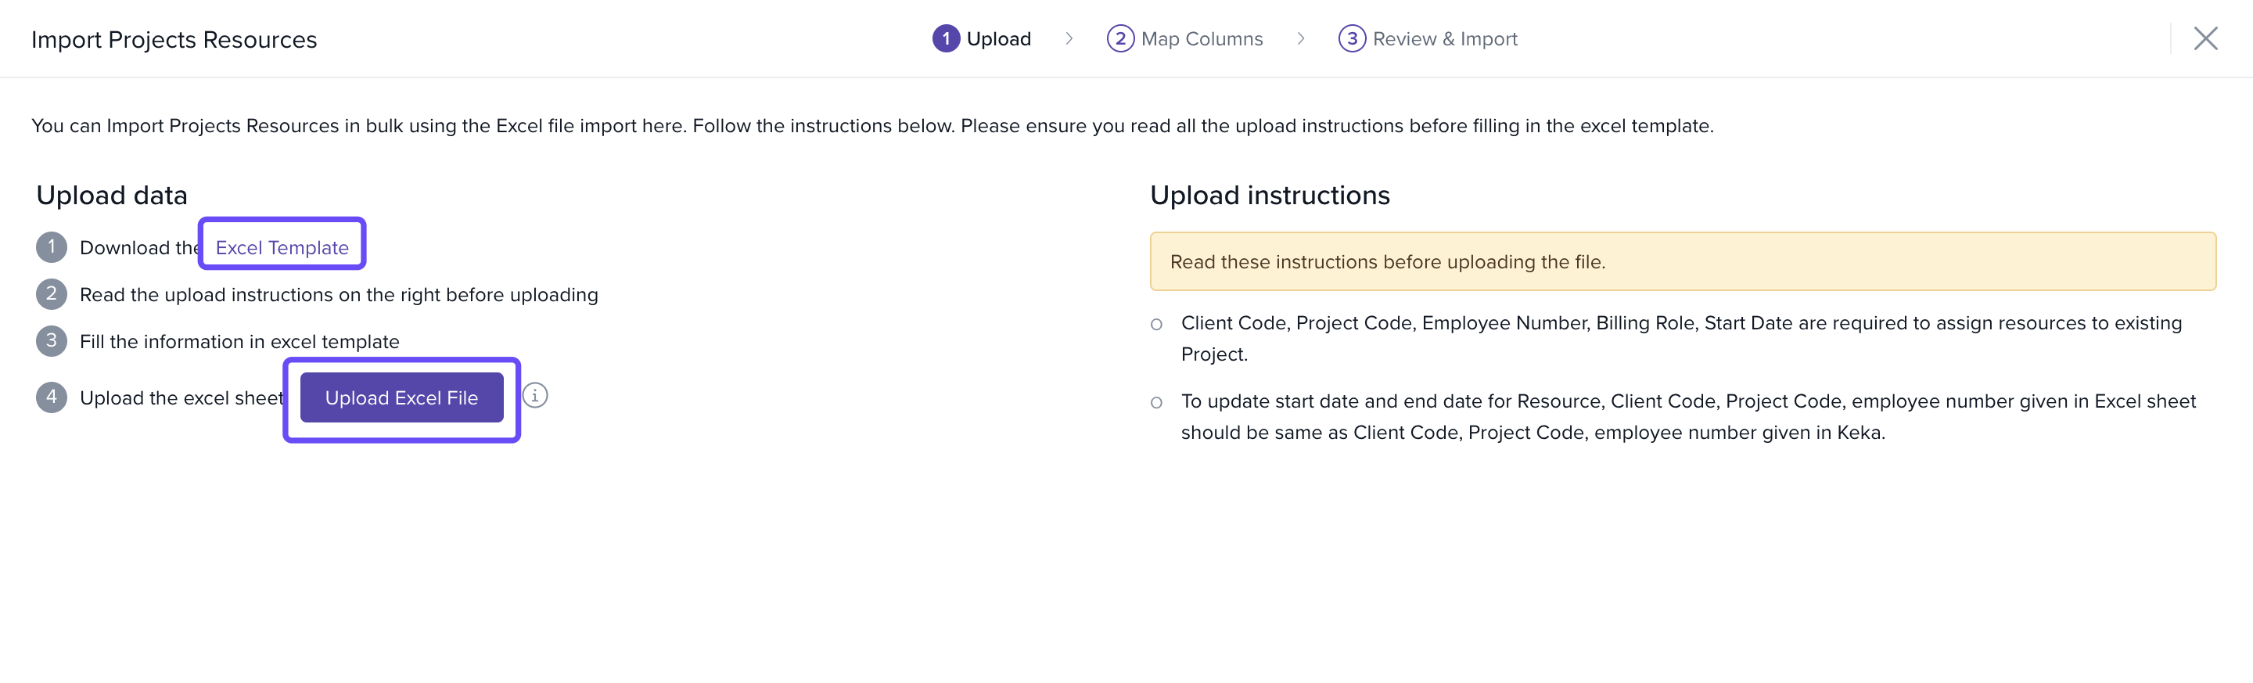Close the Import Projects Resources dialog
Viewport: 2253px width, 683px height.
pyautogui.click(x=2205, y=38)
